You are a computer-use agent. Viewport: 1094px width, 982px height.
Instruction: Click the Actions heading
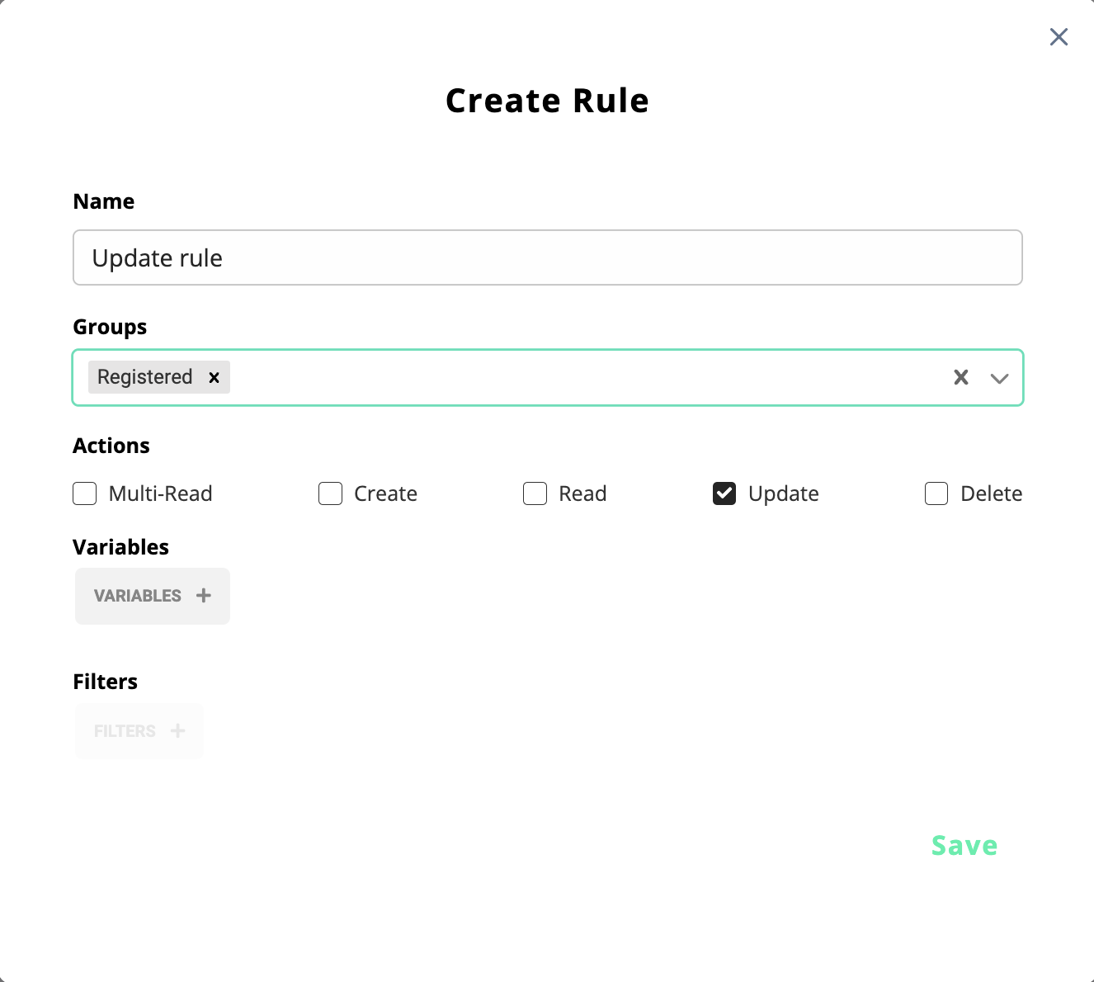click(111, 446)
